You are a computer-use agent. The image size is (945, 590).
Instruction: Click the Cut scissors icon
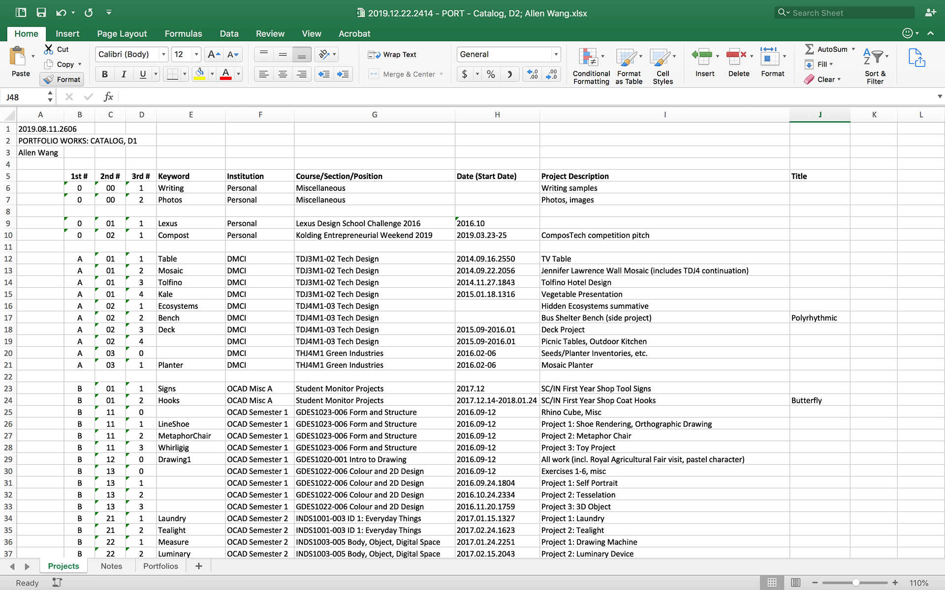tap(48, 49)
